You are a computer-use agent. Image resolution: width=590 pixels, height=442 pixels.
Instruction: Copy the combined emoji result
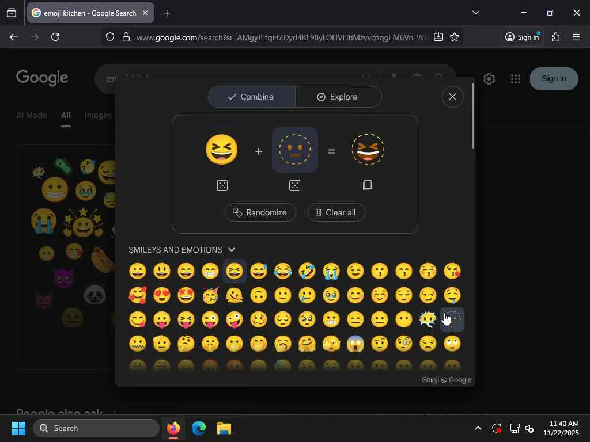[367, 185]
